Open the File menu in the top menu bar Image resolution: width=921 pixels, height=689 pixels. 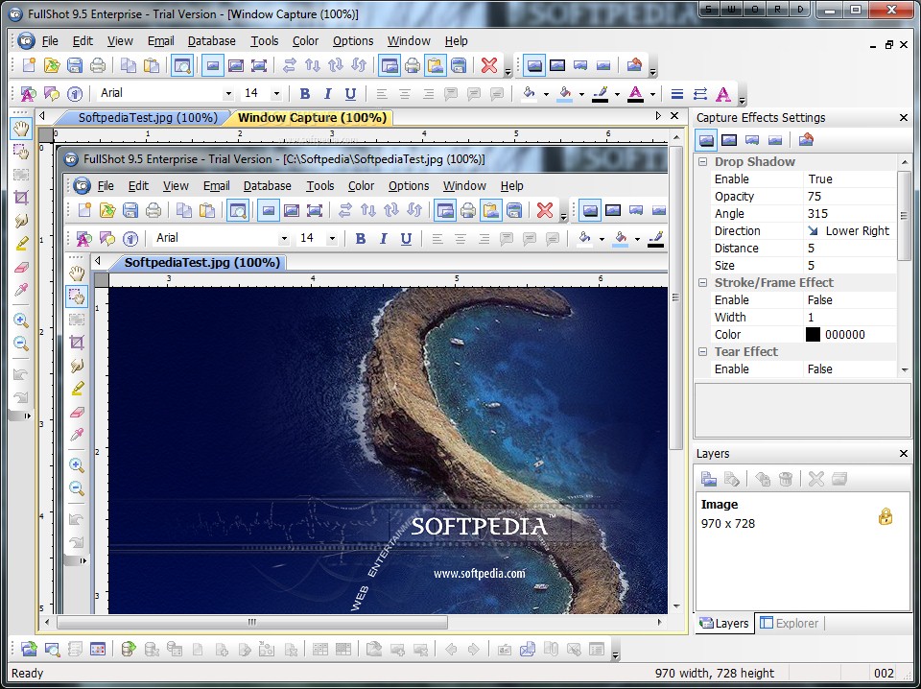tap(50, 41)
